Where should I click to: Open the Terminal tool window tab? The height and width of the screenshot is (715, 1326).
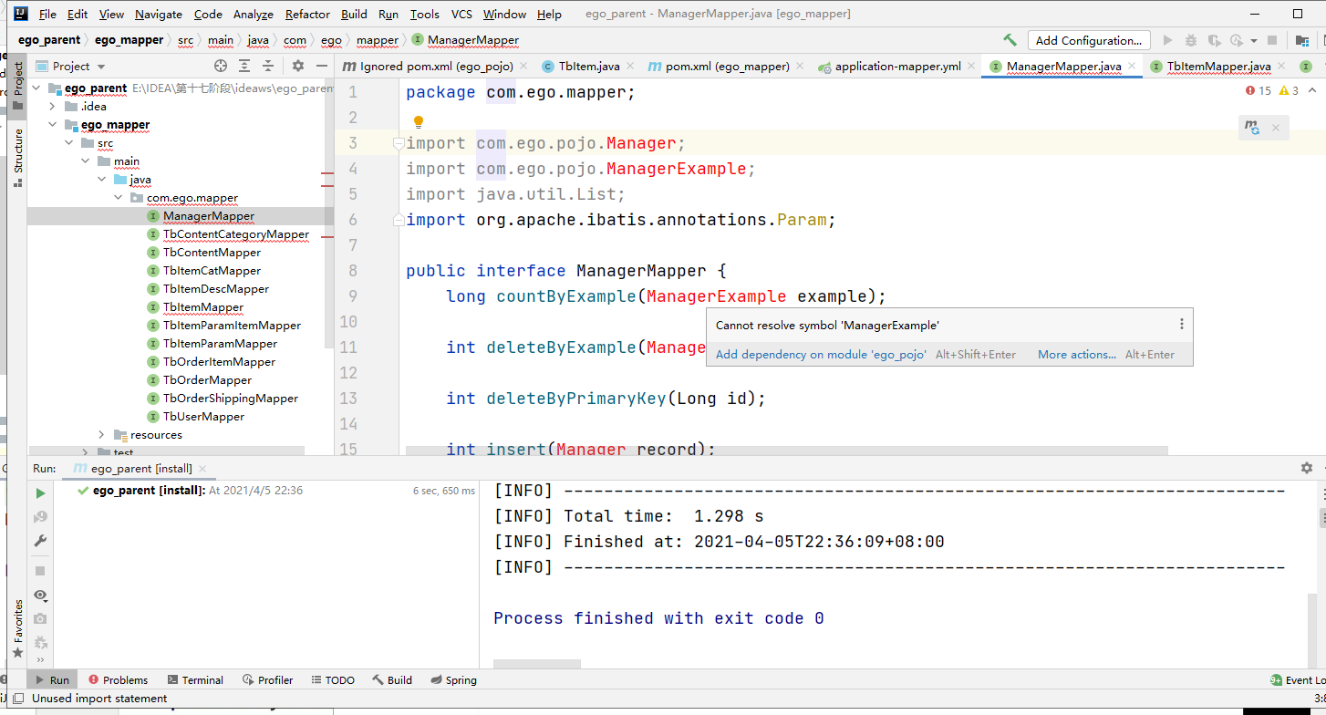[x=194, y=680]
